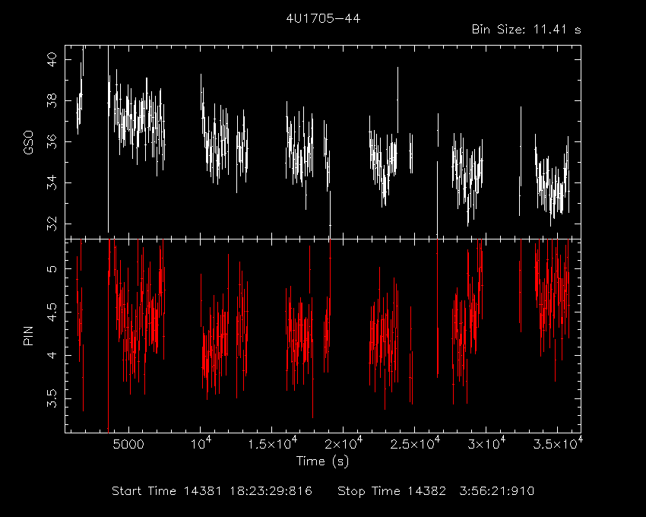Image resolution: width=646 pixels, height=517 pixels.
Task: Click the x-axis tick label 2.5×10^4
Action: coord(415,443)
